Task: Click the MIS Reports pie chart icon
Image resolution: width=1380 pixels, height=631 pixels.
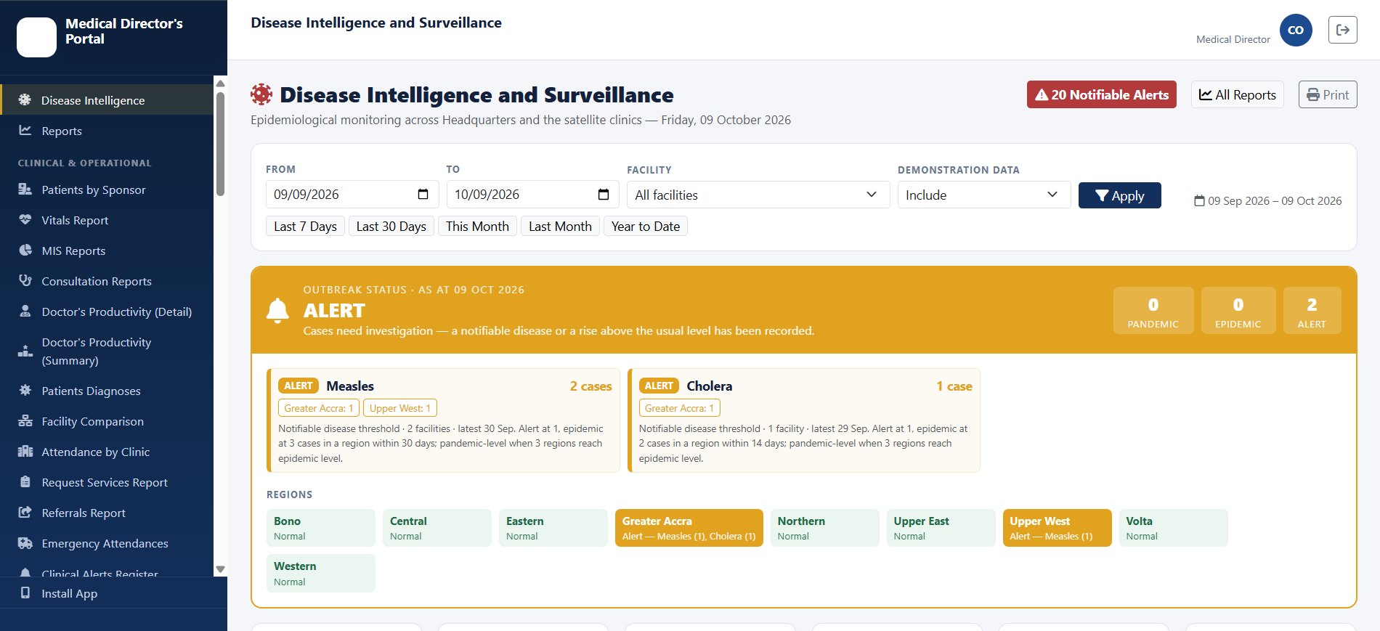Action: pyautogui.click(x=25, y=250)
